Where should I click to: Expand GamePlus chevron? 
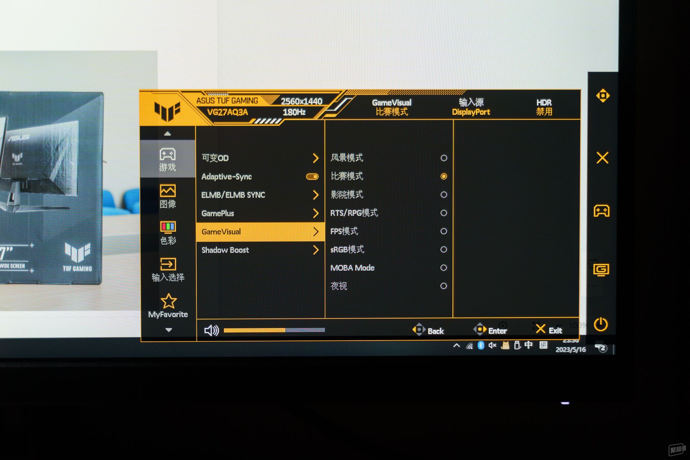click(x=316, y=213)
